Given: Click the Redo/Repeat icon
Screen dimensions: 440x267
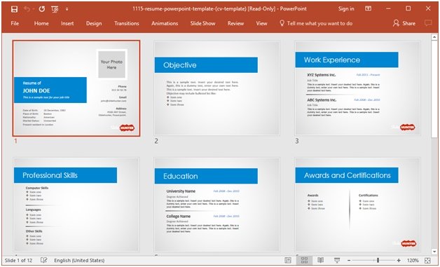Looking at the screenshot, I should click(42, 9).
